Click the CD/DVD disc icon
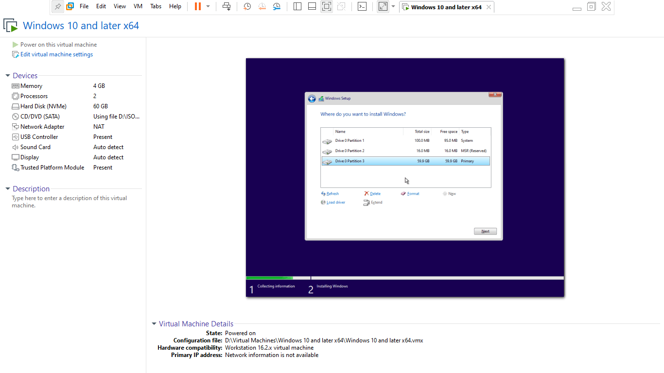Screen dimensions: 664x373 pyautogui.click(x=16, y=117)
